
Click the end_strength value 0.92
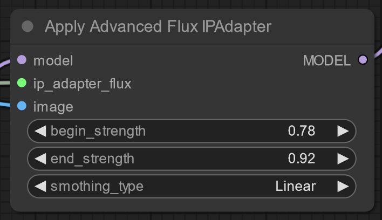pyautogui.click(x=302, y=159)
